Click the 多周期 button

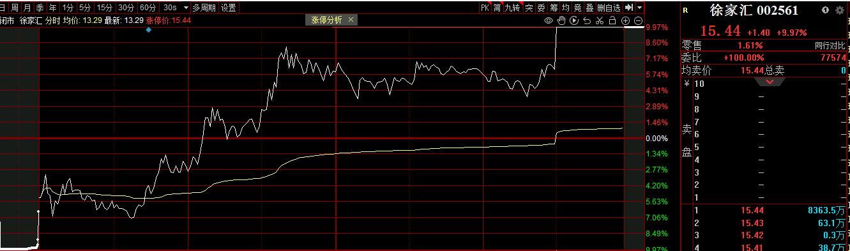pos(205,8)
